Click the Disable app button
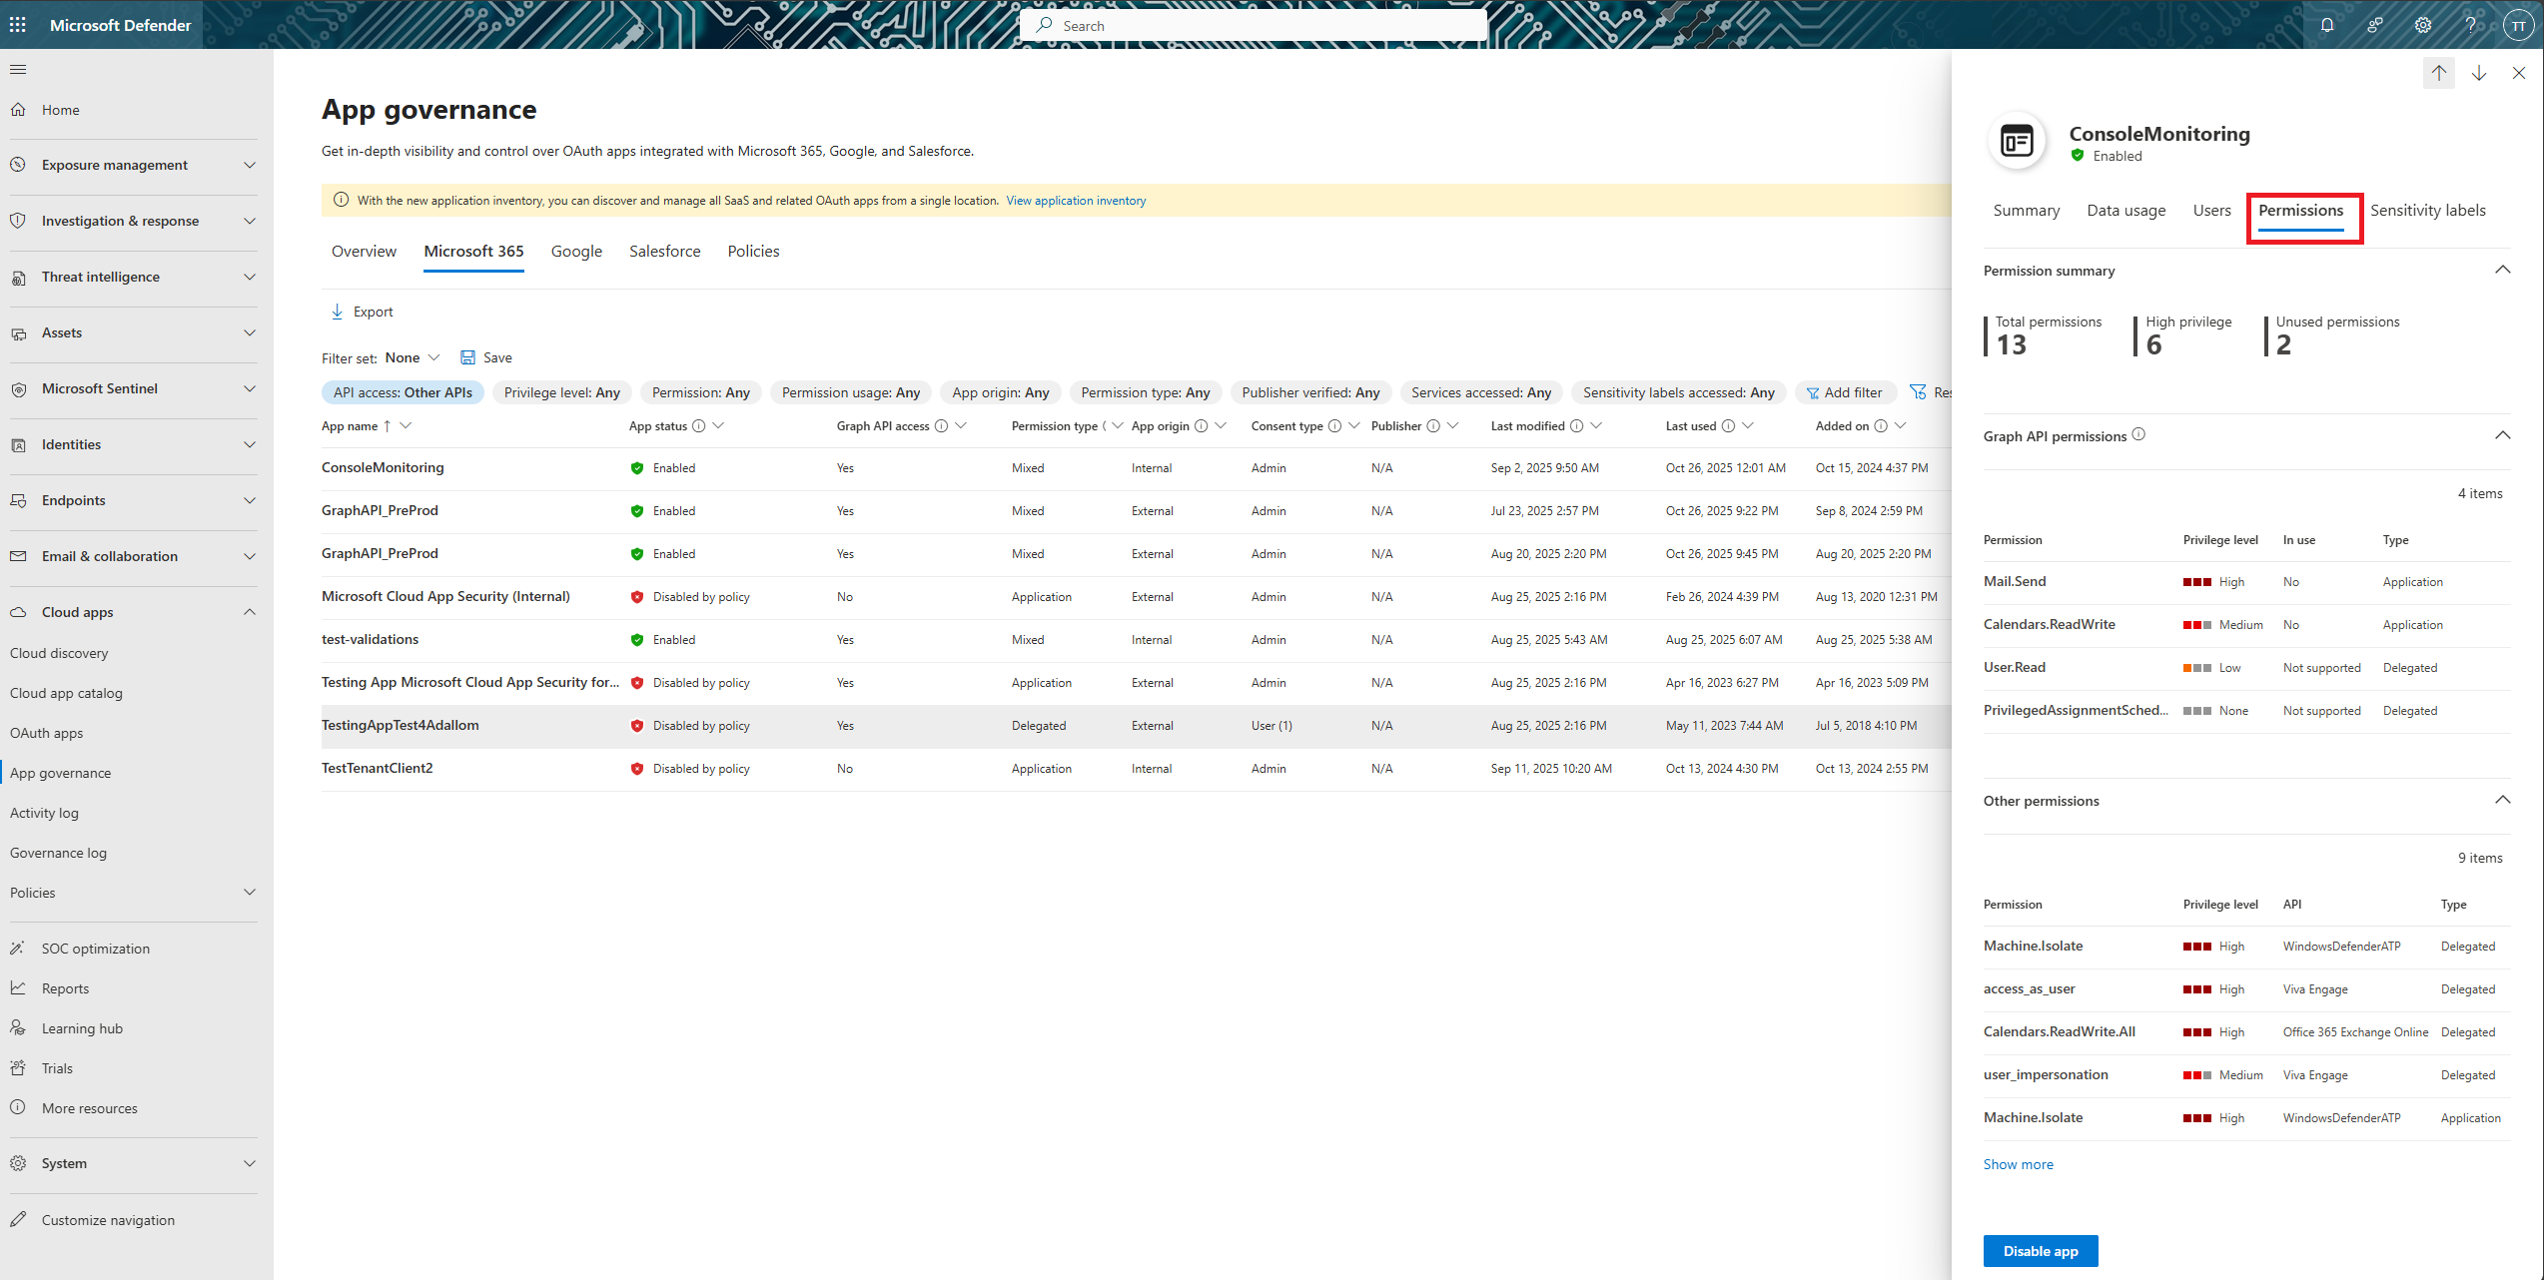The width and height of the screenshot is (2544, 1280). coord(2040,1251)
